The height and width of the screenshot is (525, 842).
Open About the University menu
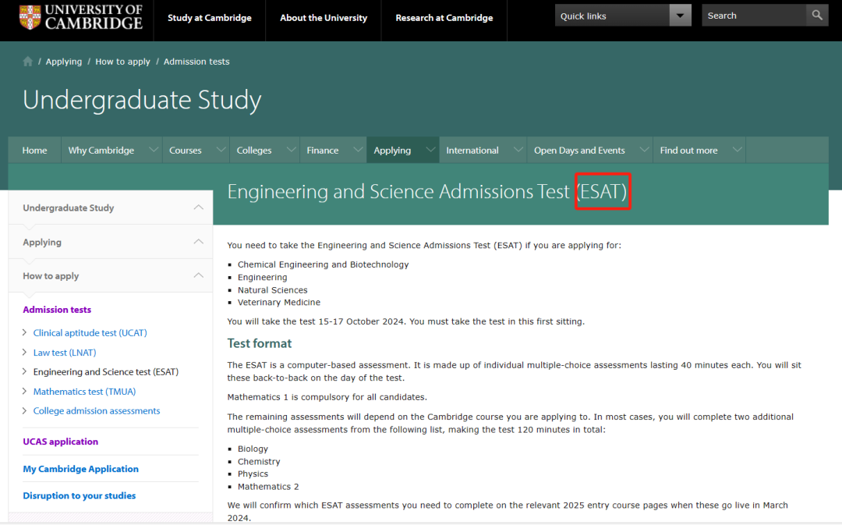[324, 18]
